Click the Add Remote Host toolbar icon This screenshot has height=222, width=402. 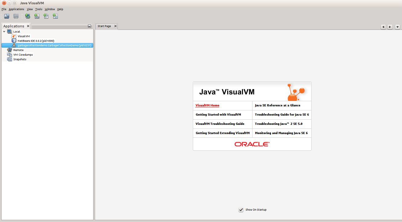pyautogui.click(x=28, y=16)
